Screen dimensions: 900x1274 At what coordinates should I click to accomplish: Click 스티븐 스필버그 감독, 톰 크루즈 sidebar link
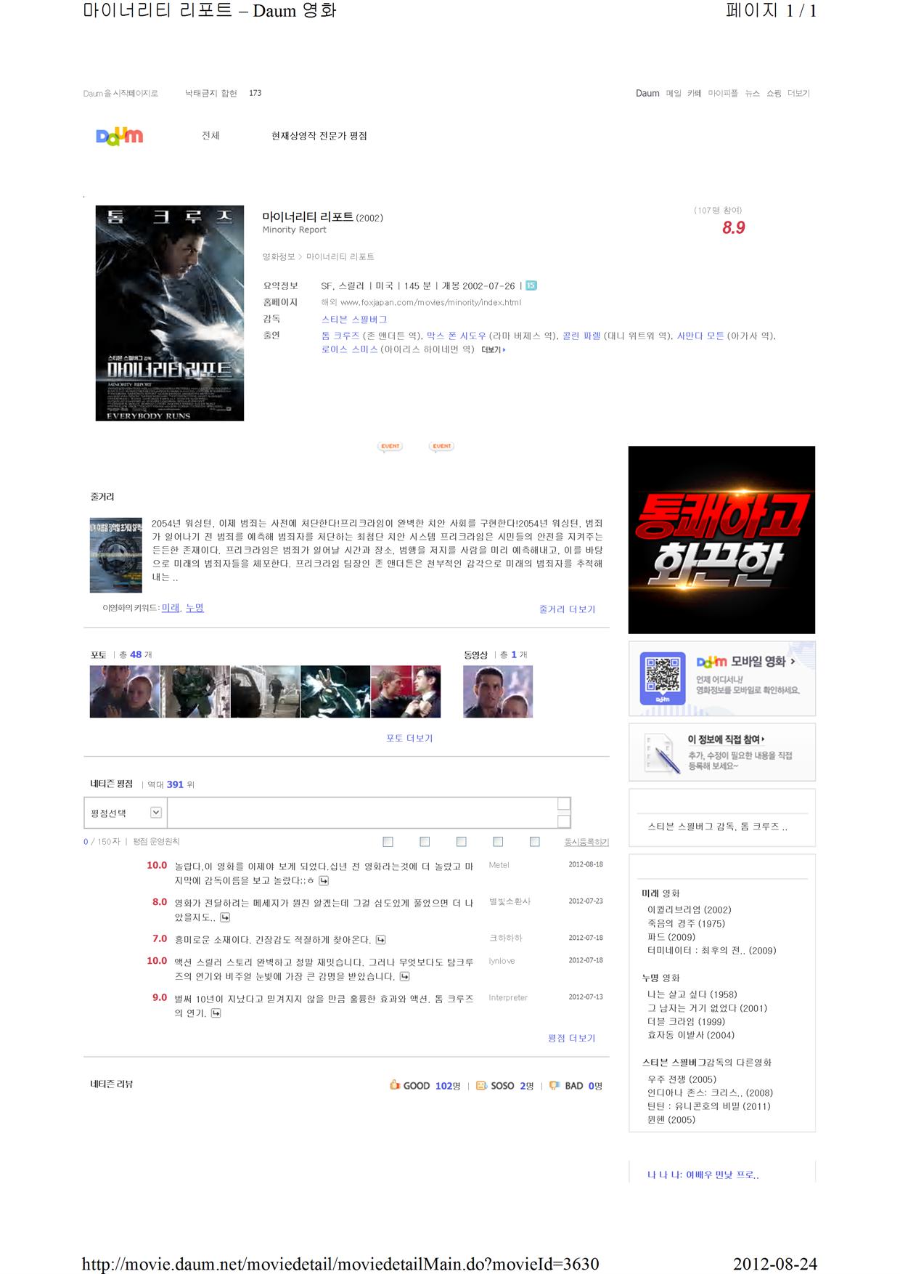[717, 827]
